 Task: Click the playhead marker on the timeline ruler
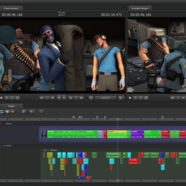(118, 119)
